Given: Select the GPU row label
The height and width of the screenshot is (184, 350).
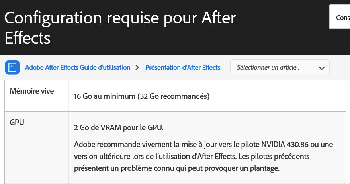Looking at the screenshot, I should click(17, 123).
